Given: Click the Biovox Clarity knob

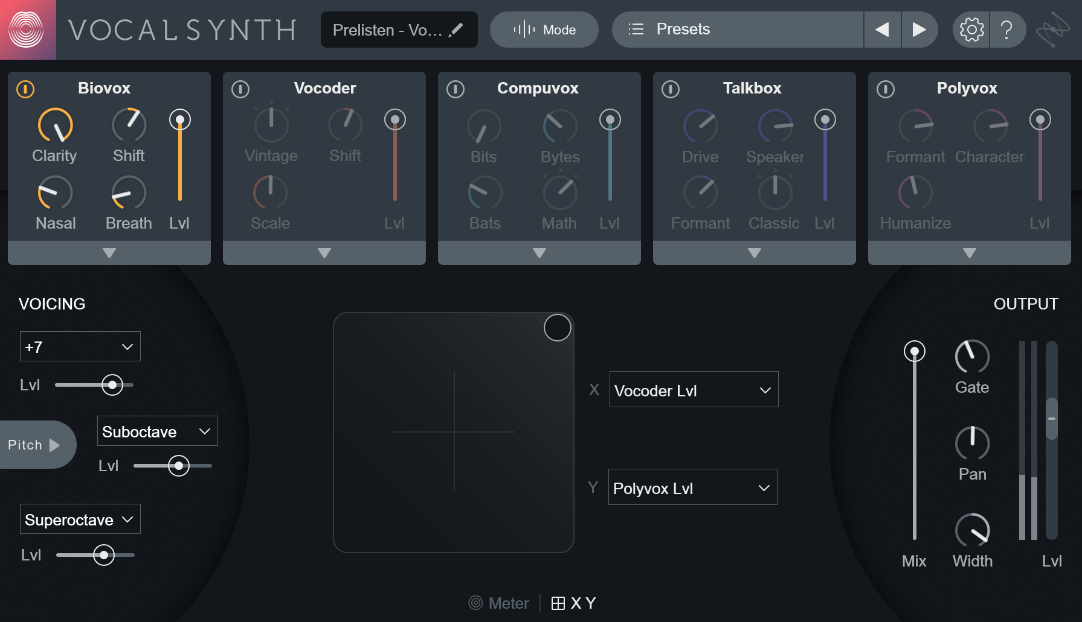Looking at the screenshot, I should click(x=56, y=125).
